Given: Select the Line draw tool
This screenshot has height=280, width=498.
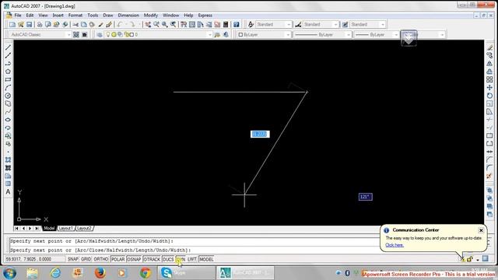Looking at the screenshot, I should coord(8,47).
